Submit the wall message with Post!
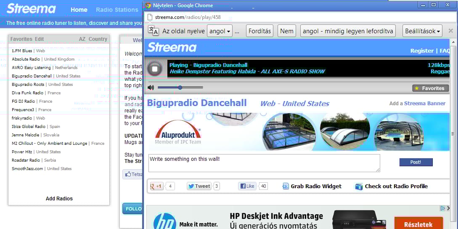Viewport: 458px width, 229px height. click(x=416, y=162)
